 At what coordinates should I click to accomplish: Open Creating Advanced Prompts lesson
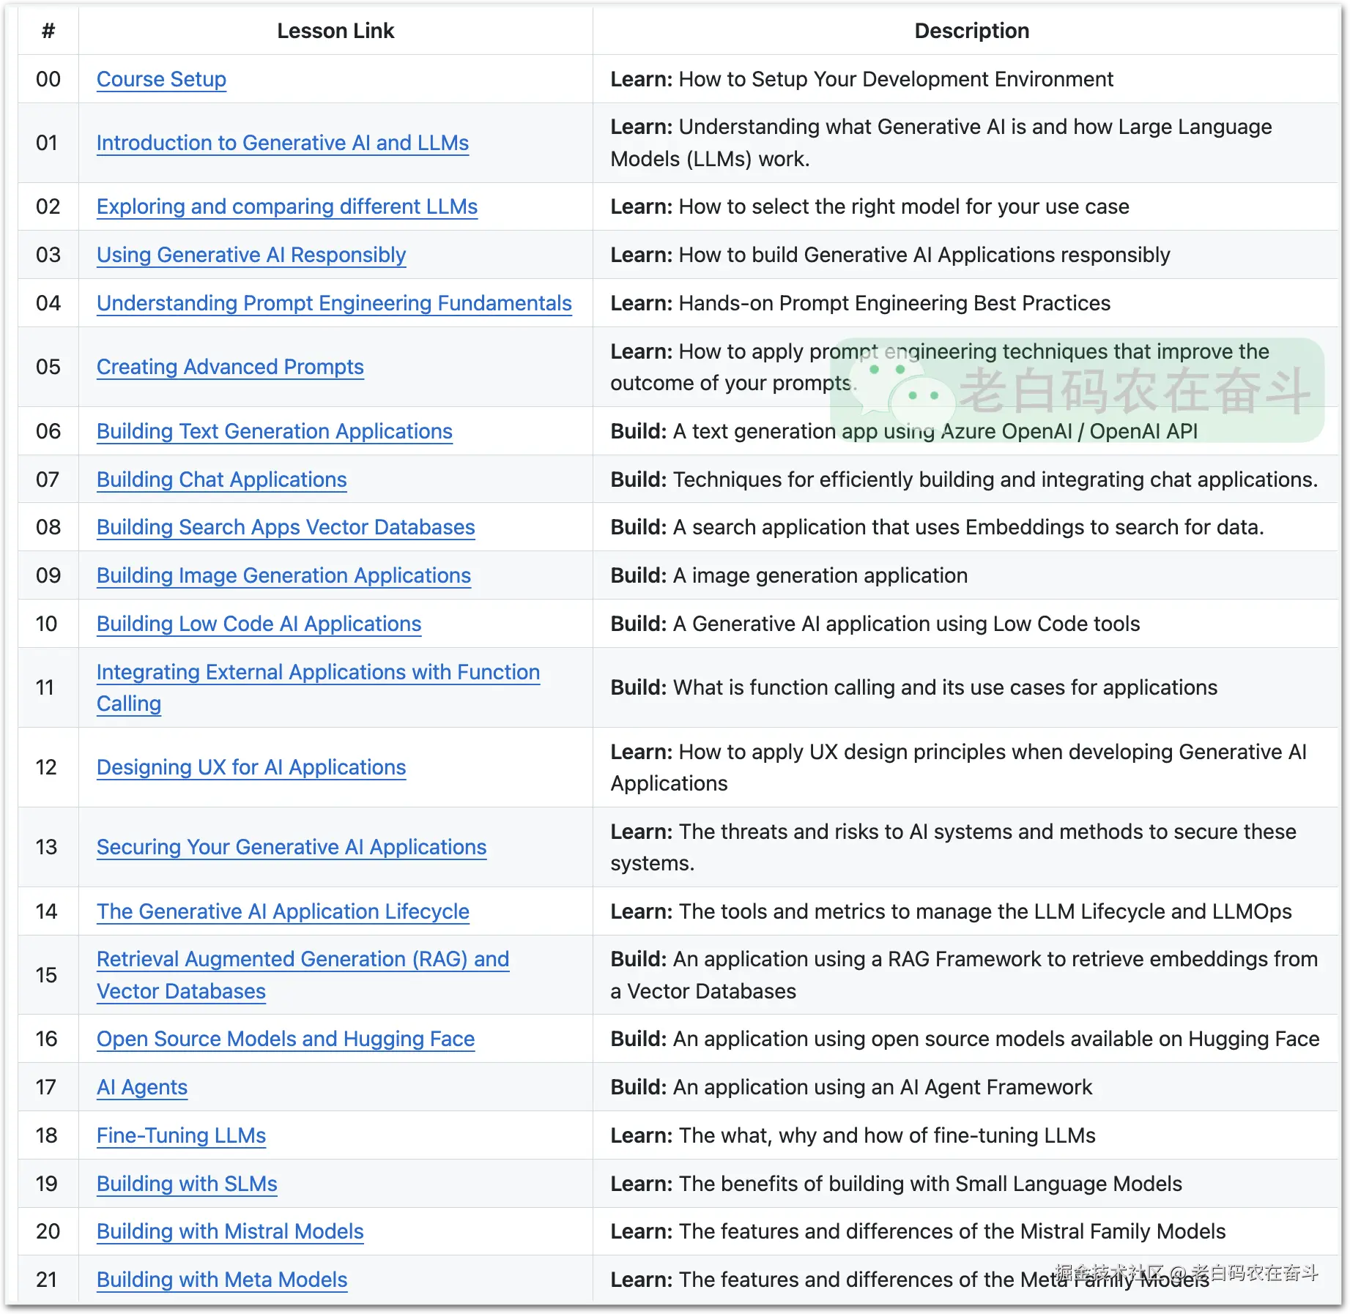[x=230, y=367]
